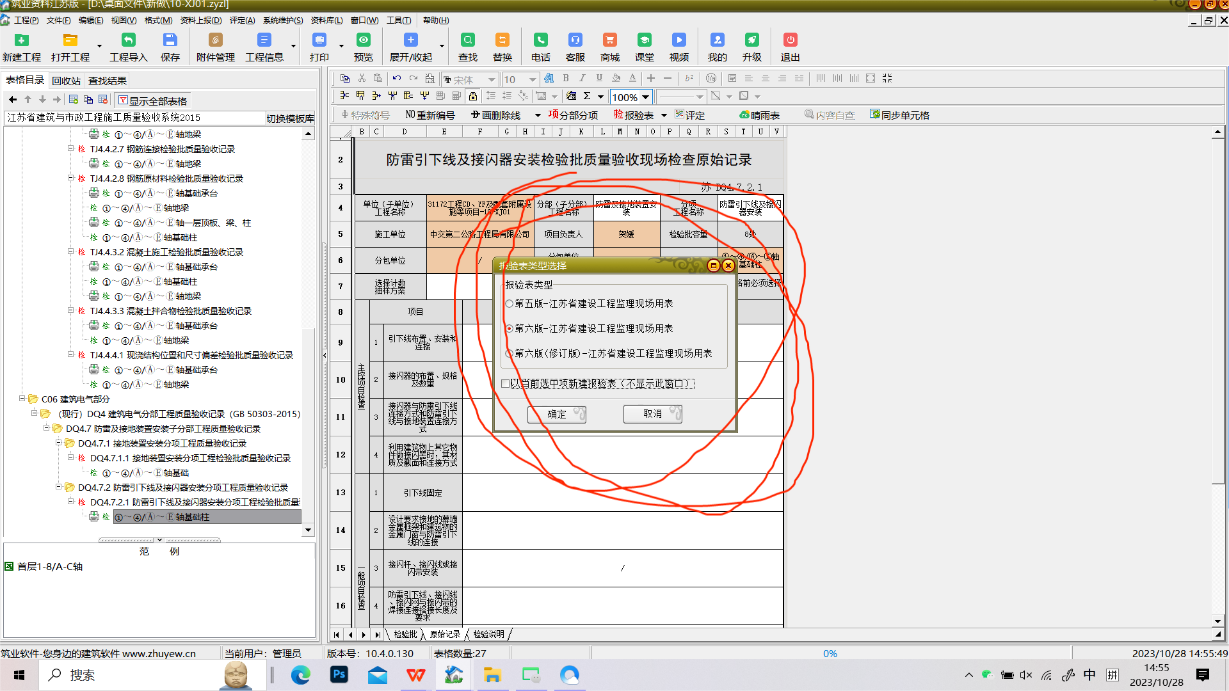
Task: Collapse the DQ4.7.1 接地装置安装 tree node
Action: (58, 442)
